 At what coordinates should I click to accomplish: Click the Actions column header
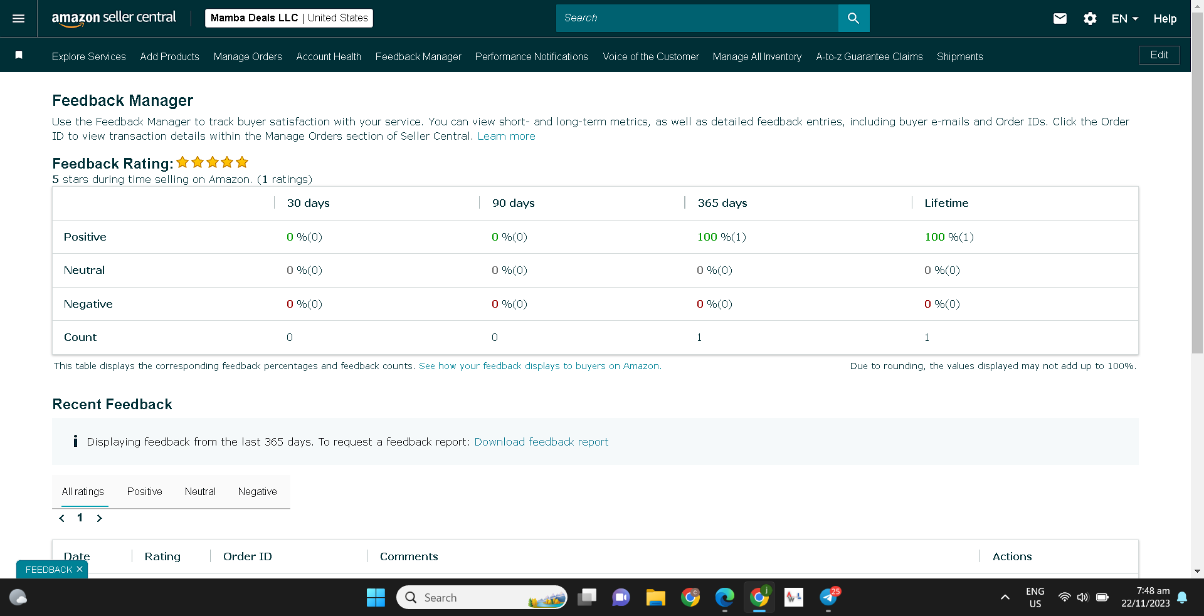pyautogui.click(x=1012, y=556)
